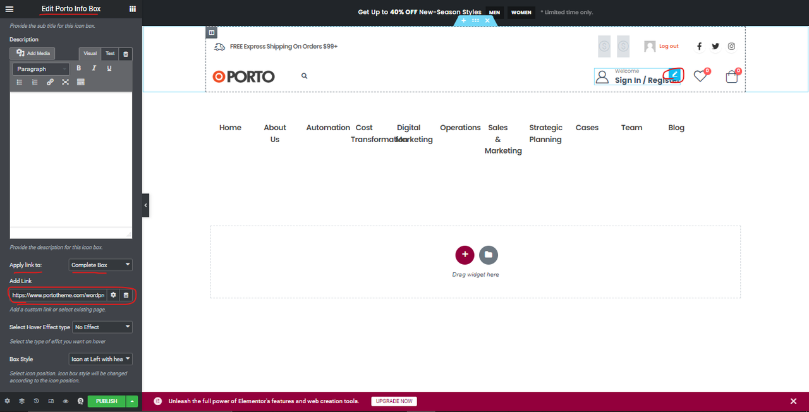Open link options gear icon

pos(113,295)
